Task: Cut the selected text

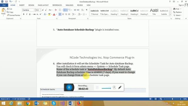Action: pos(9,9)
